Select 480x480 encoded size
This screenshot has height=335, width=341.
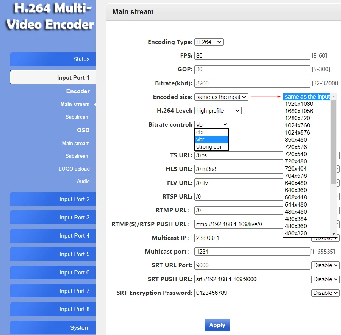(307, 212)
